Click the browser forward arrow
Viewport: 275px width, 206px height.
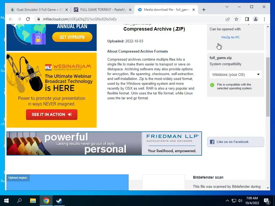19,19
